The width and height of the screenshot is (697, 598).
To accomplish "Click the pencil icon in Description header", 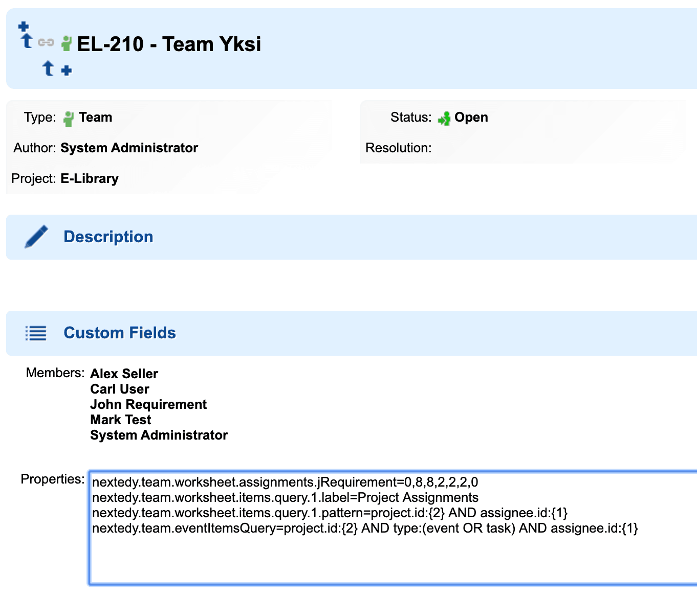I will (36, 237).
